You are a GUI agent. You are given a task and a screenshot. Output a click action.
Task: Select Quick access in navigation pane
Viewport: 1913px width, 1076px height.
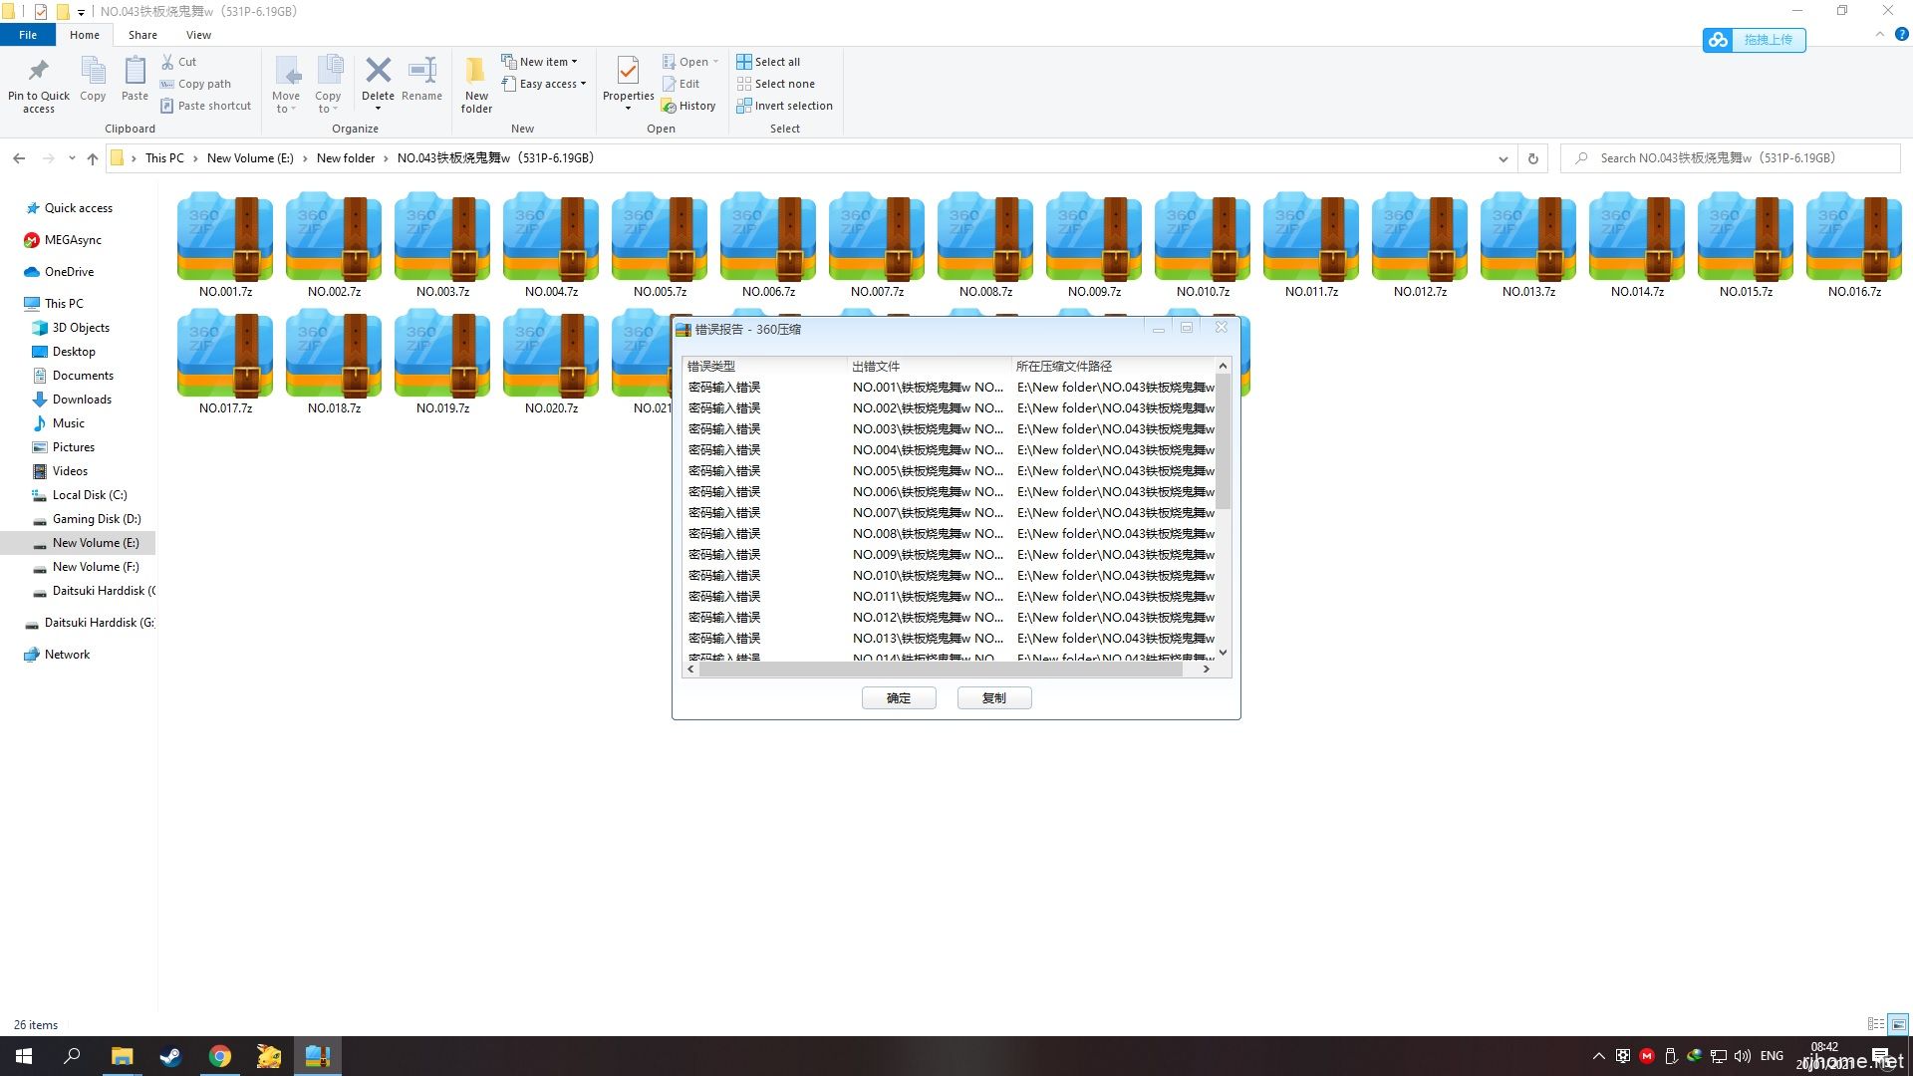click(79, 208)
